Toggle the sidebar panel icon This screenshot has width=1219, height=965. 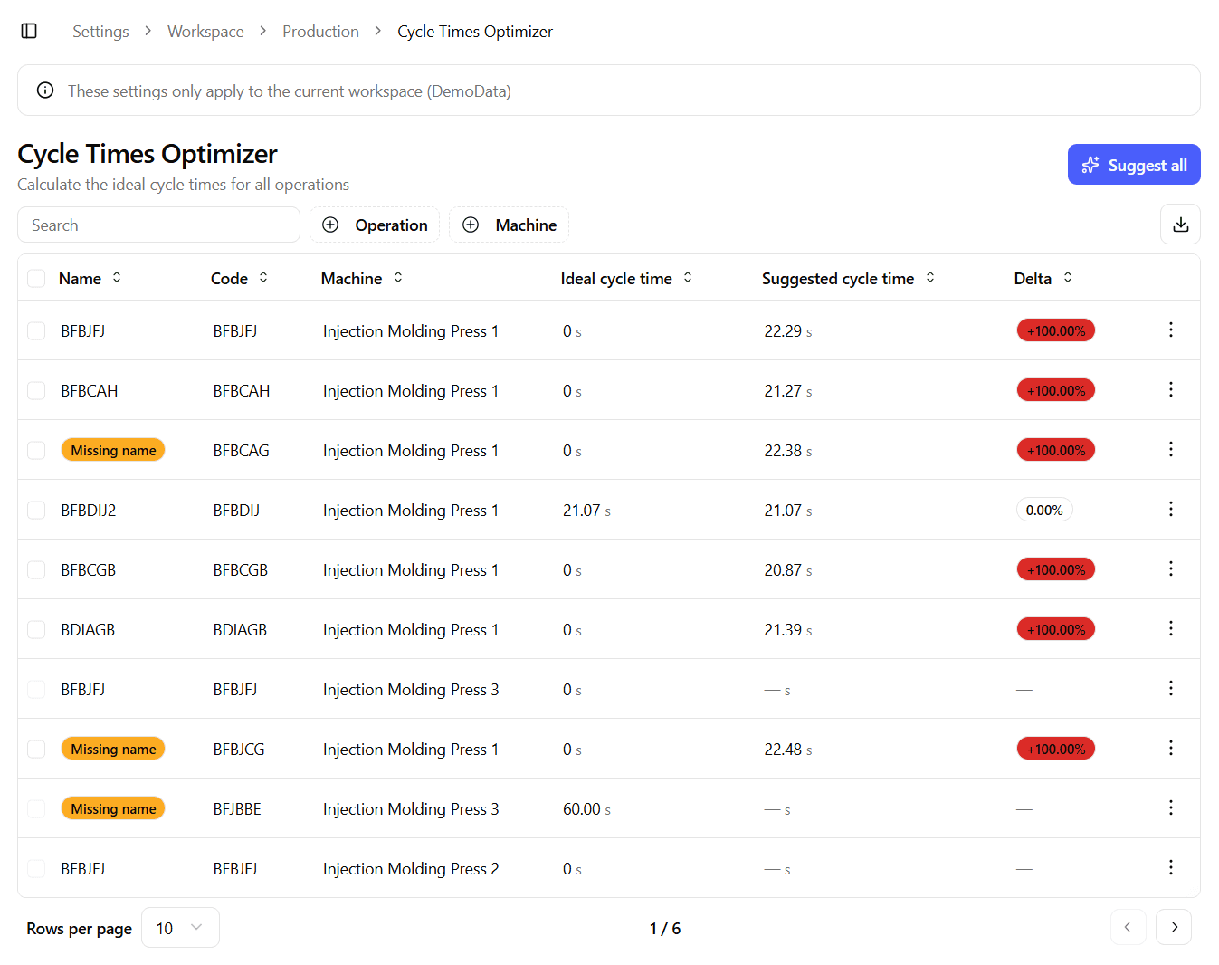coord(28,30)
